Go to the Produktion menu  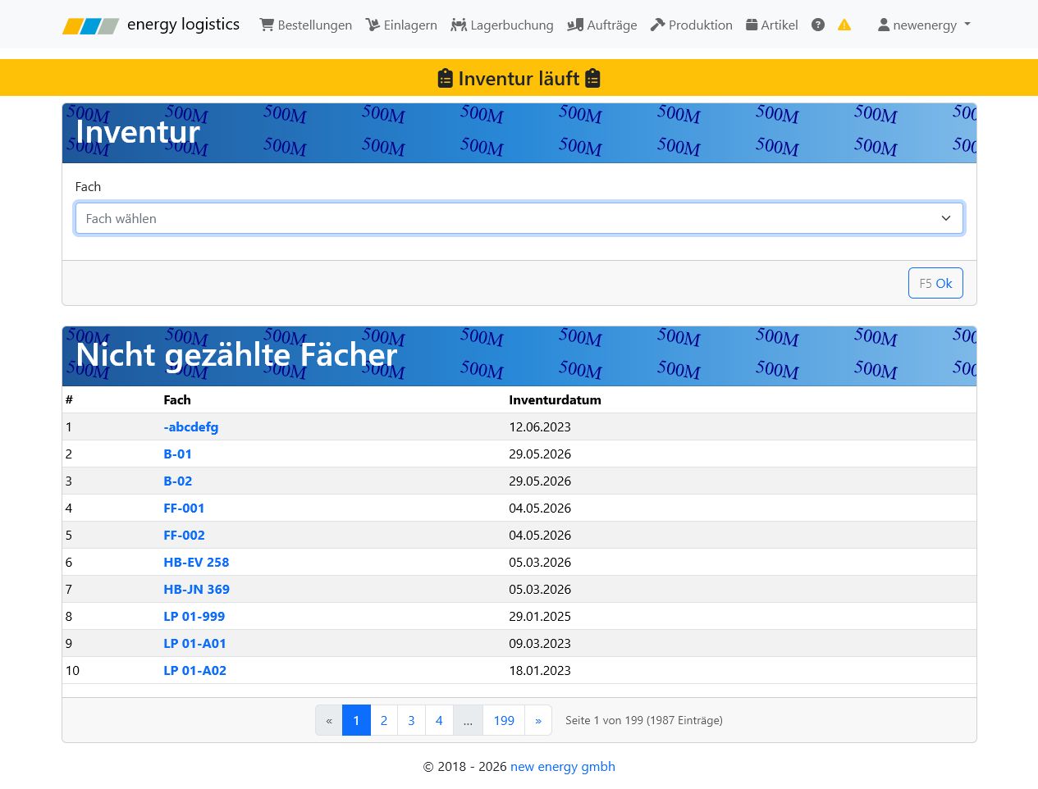point(692,25)
